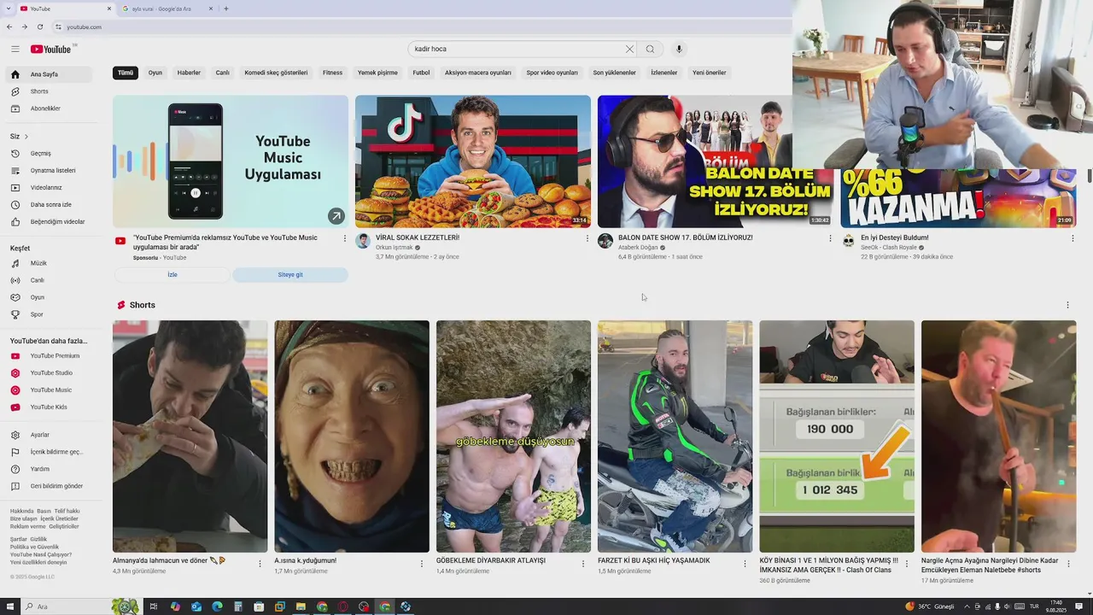Select the Haberler filter chip

coord(189,73)
